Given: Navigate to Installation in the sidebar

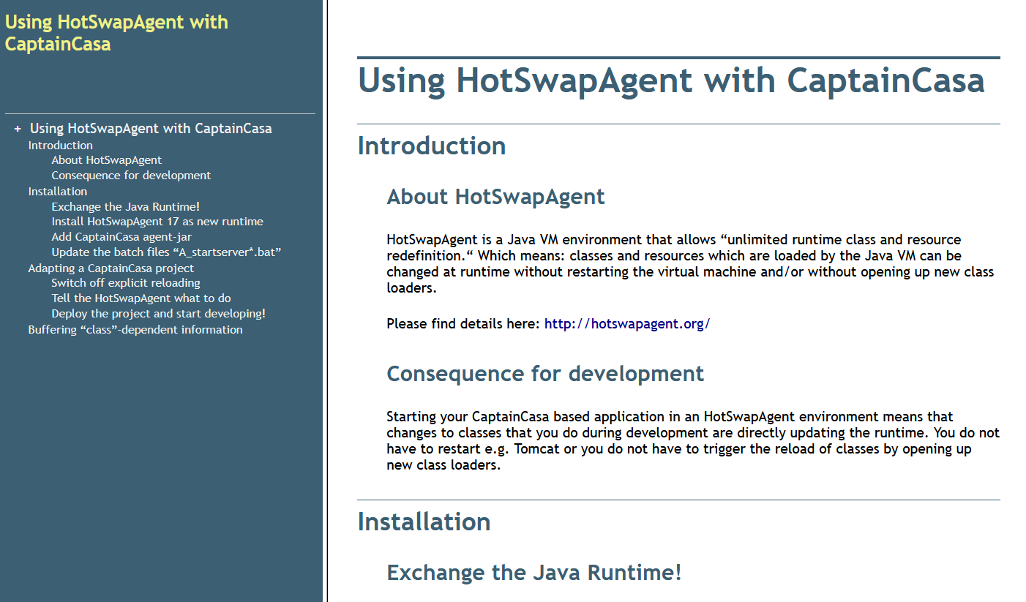Looking at the screenshot, I should click(x=58, y=192).
